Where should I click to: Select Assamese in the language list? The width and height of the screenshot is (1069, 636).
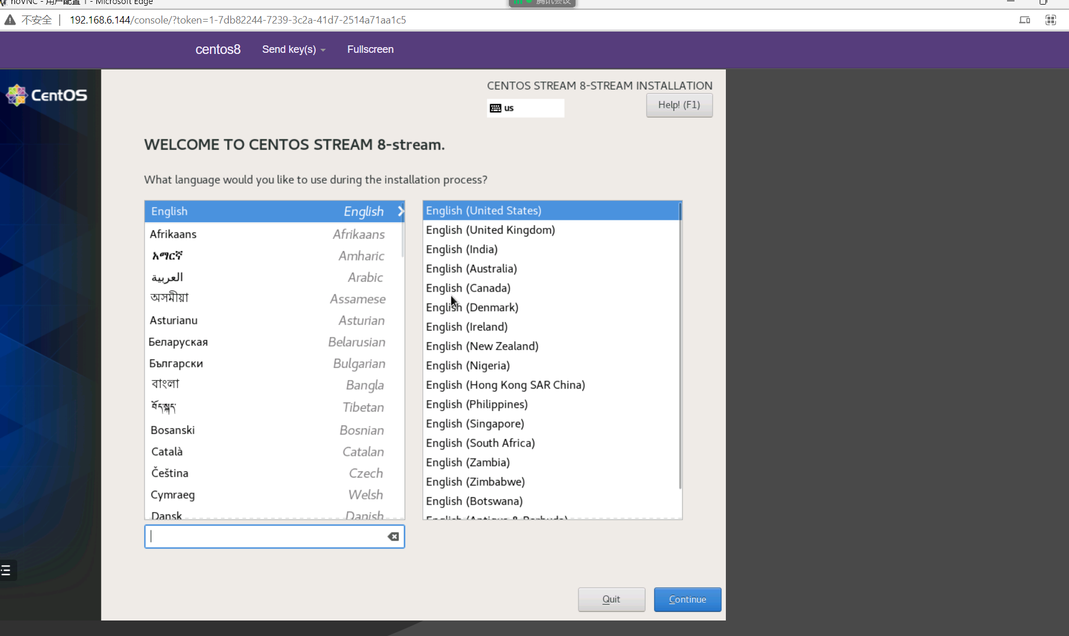tap(274, 299)
